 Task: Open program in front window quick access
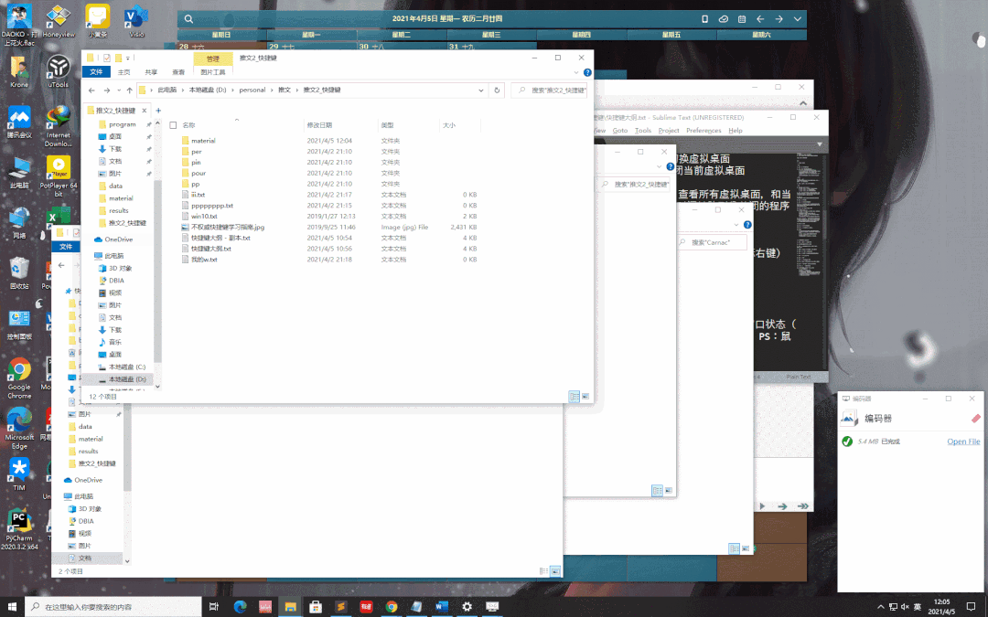123,124
